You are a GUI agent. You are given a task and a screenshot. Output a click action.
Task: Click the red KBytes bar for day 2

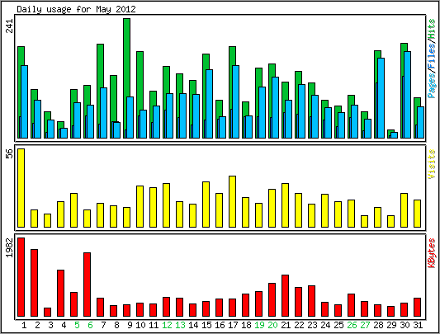[34, 283]
